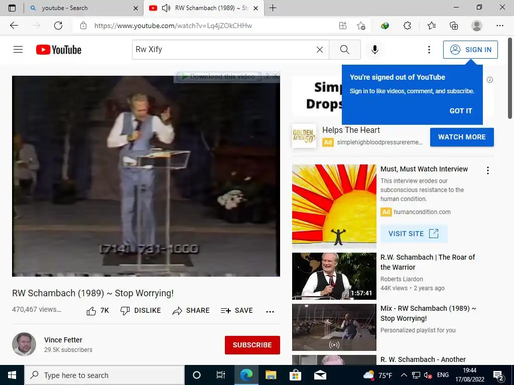Viewport: 514px width, 385px height.
Task: Click the video player to pause
Action: tap(146, 176)
